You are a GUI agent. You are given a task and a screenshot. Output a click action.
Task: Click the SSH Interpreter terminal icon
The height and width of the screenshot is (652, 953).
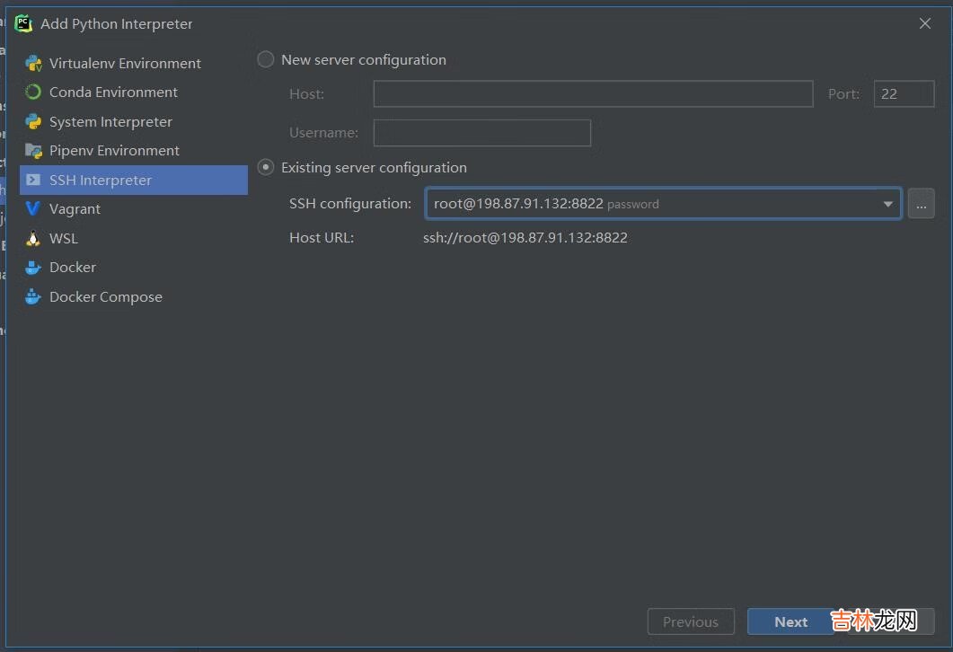click(33, 180)
